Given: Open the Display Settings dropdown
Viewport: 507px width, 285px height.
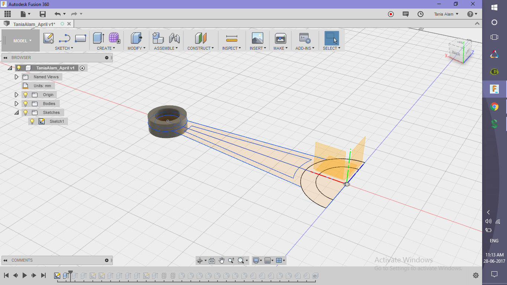Looking at the screenshot, I should 257,261.
